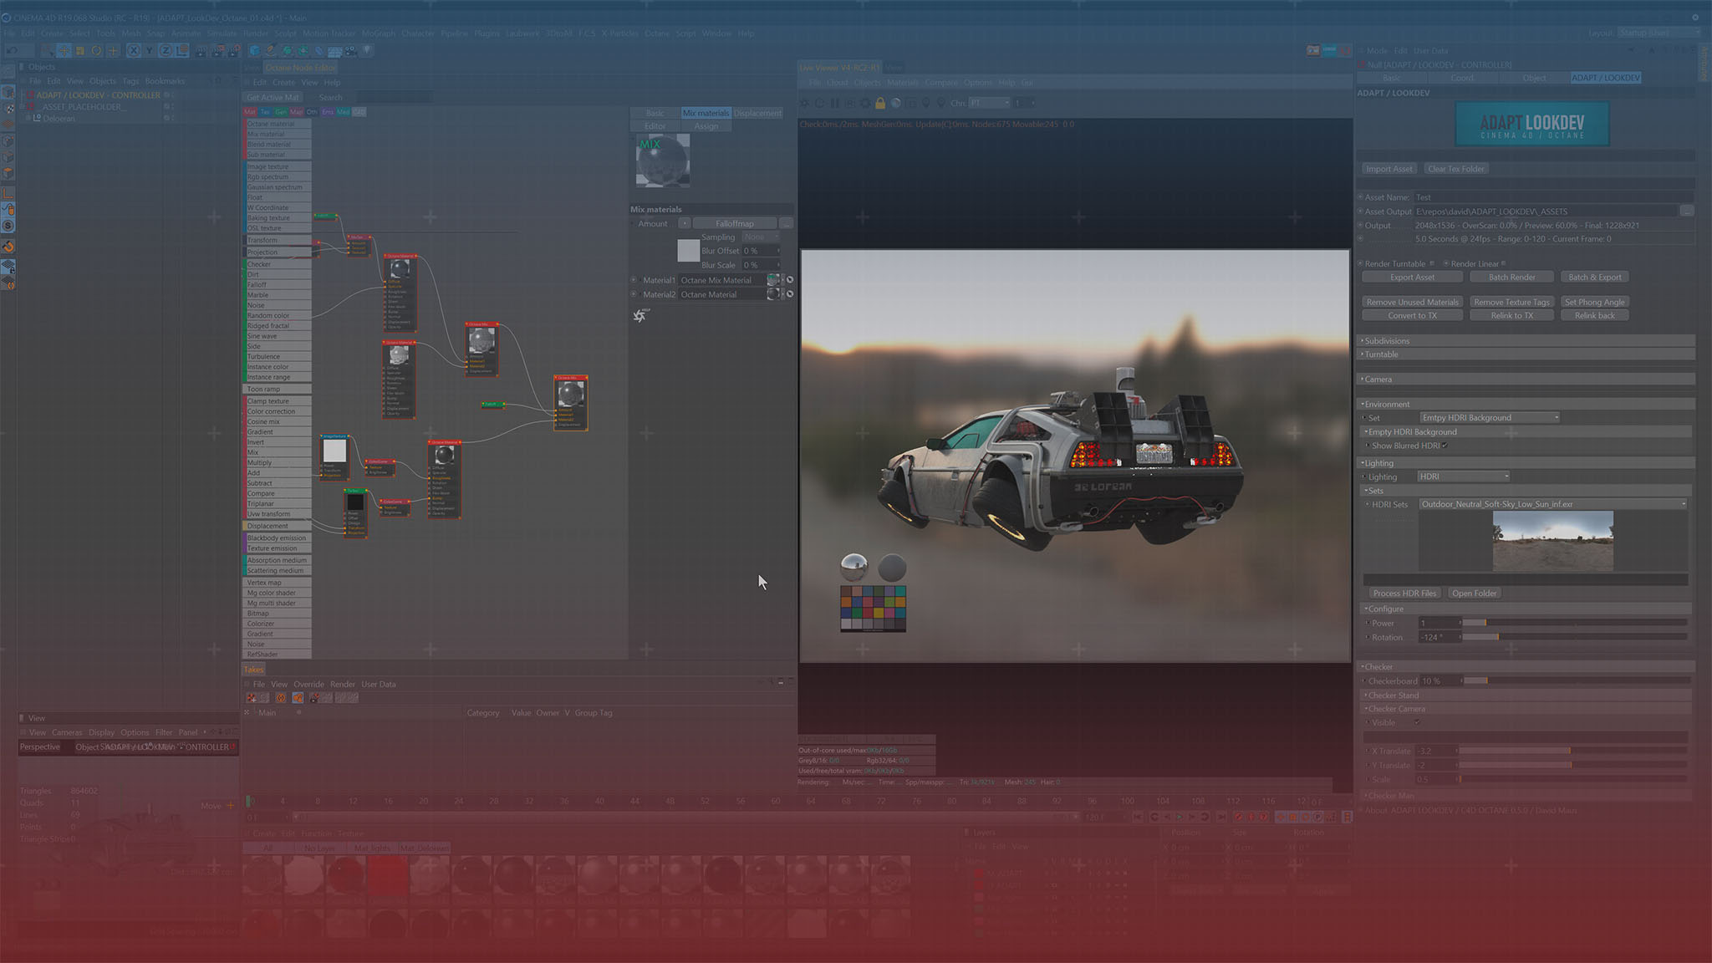Screen dimensions: 1712x963
Task: Toggle the Y axis lock icon
Action: click(x=149, y=50)
